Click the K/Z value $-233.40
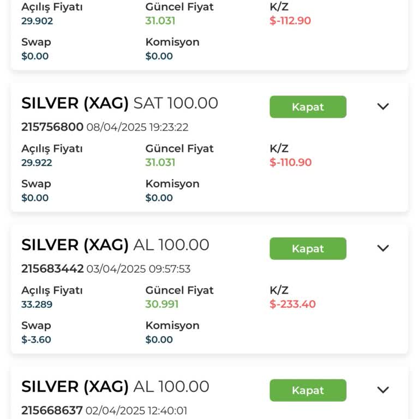This screenshot has height=419, width=419. click(292, 304)
